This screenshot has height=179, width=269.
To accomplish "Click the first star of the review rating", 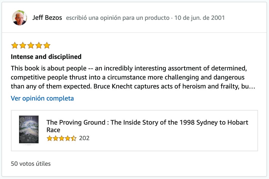I will tap(15, 45).
